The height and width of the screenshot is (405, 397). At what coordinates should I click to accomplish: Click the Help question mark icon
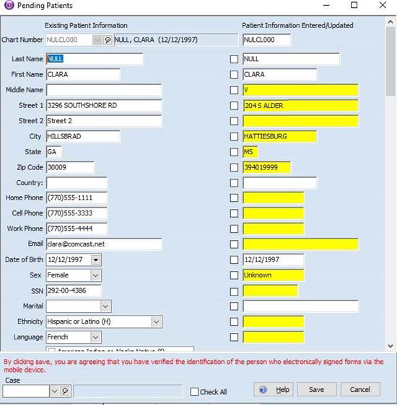(263, 389)
